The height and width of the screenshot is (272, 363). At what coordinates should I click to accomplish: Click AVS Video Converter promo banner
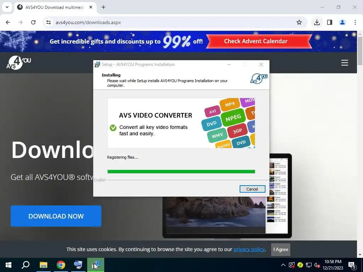point(181,123)
